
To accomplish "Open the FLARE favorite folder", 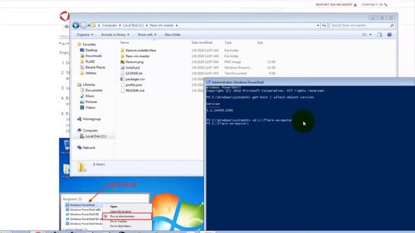I will pyautogui.click(x=90, y=61).
